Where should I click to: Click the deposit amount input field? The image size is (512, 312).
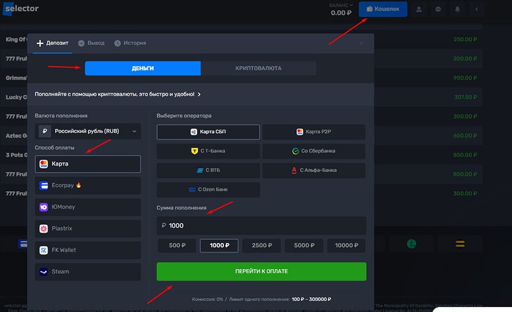click(x=262, y=226)
